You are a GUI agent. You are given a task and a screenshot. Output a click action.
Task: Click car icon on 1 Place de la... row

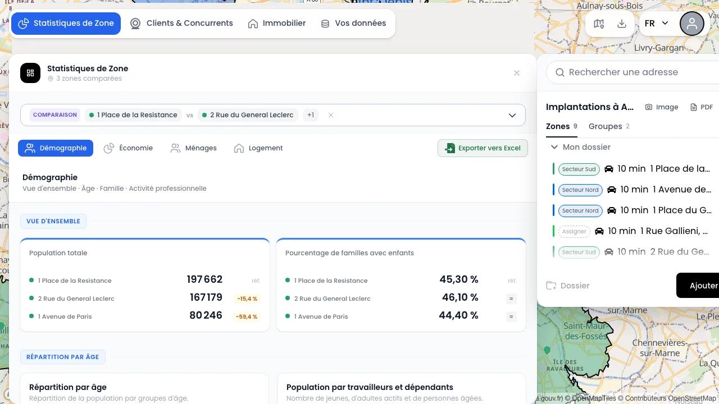click(609, 169)
